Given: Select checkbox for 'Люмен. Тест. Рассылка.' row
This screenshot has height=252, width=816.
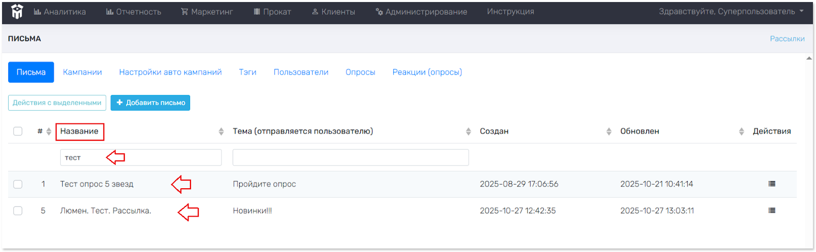Looking at the screenshot, I should click(x=18, y=211).
